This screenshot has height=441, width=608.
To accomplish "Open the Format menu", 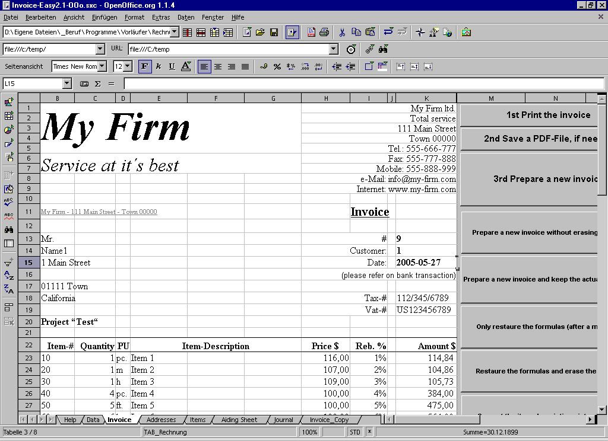I will [135, 17].
